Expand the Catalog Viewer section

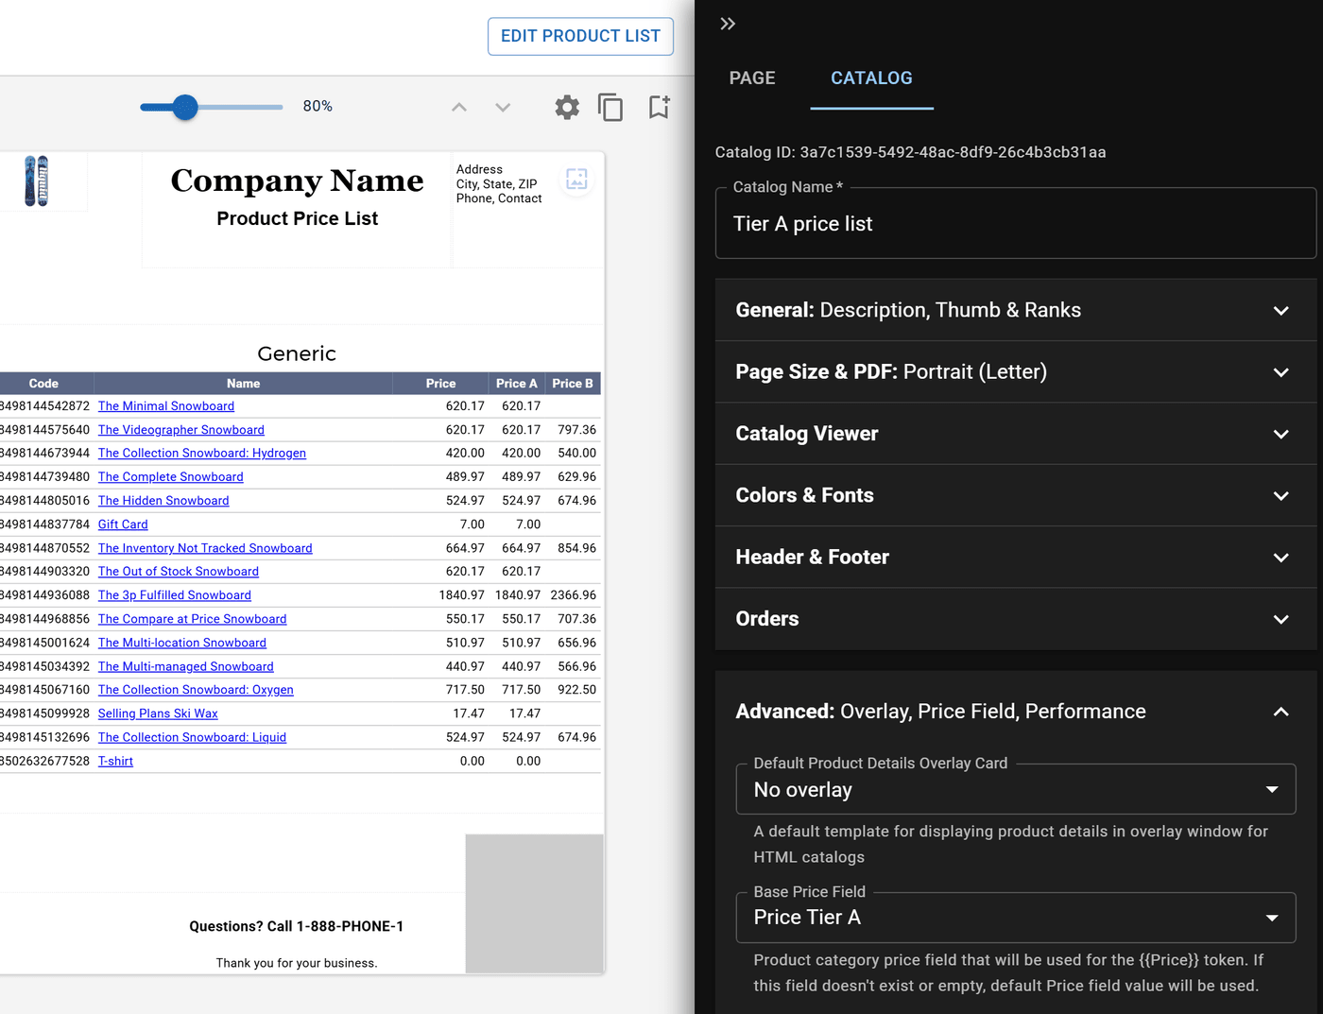1016,434
